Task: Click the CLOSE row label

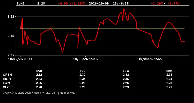Action: (x=8, y=87)
